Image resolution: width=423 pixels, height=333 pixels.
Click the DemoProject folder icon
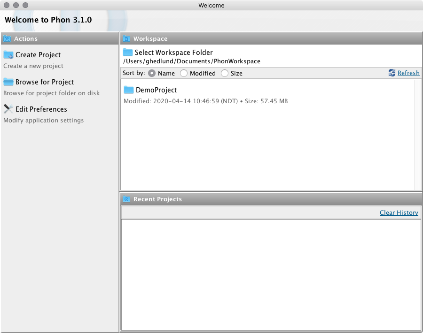[129, 90]
